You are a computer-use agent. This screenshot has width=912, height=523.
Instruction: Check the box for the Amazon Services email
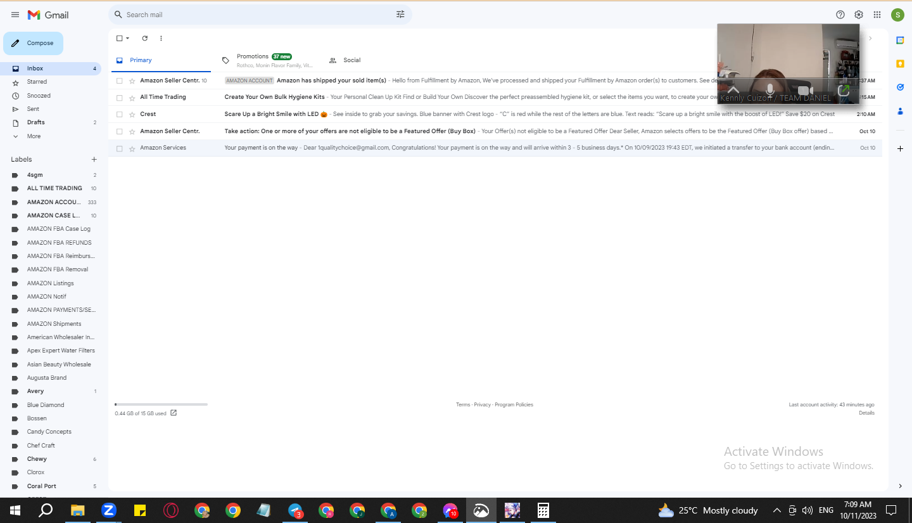[x=119, y=148]
